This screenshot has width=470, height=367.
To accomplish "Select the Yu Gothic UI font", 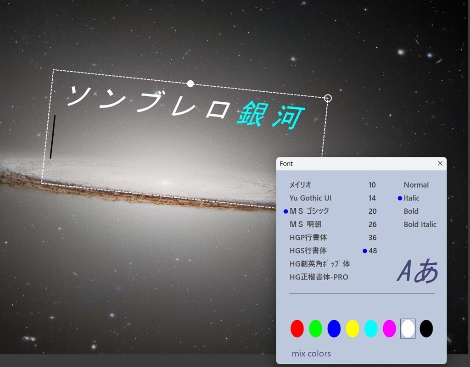I will (x=310, y=198).
